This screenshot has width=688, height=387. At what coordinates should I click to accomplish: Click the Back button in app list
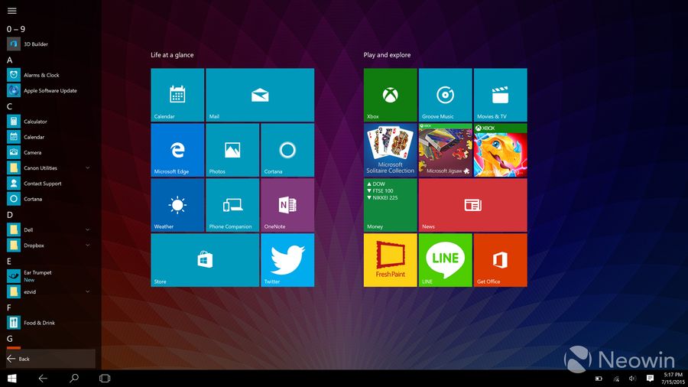(x=50, y=359)
